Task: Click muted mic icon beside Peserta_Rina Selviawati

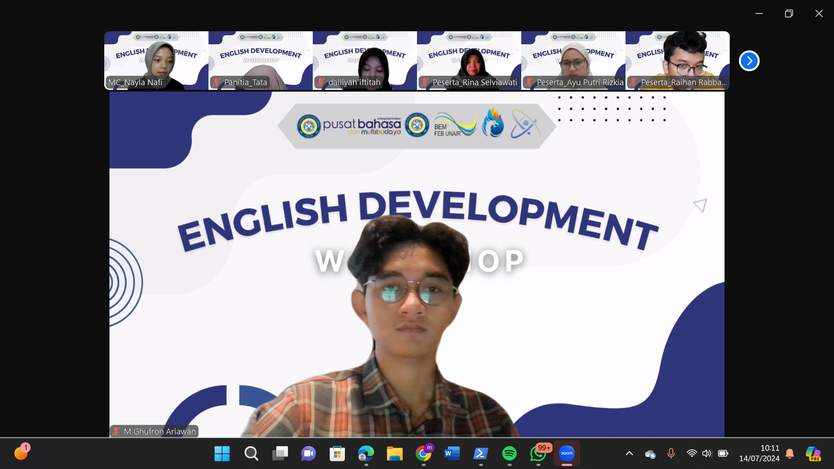Action: (x=425, y=82)
